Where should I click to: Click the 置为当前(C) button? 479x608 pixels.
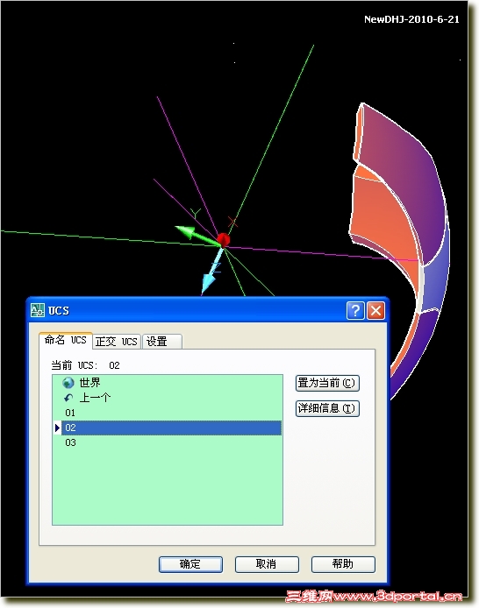[327, 383]
